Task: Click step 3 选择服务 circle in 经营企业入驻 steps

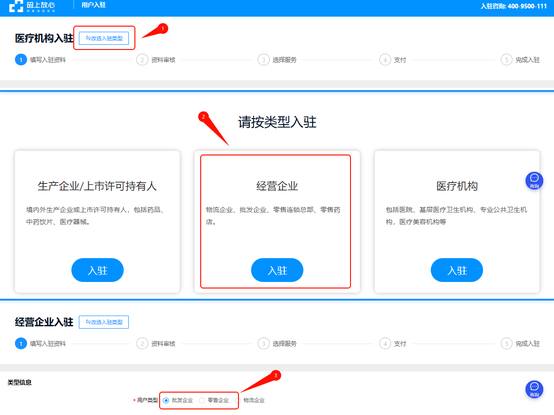Action: coord(263,344)
